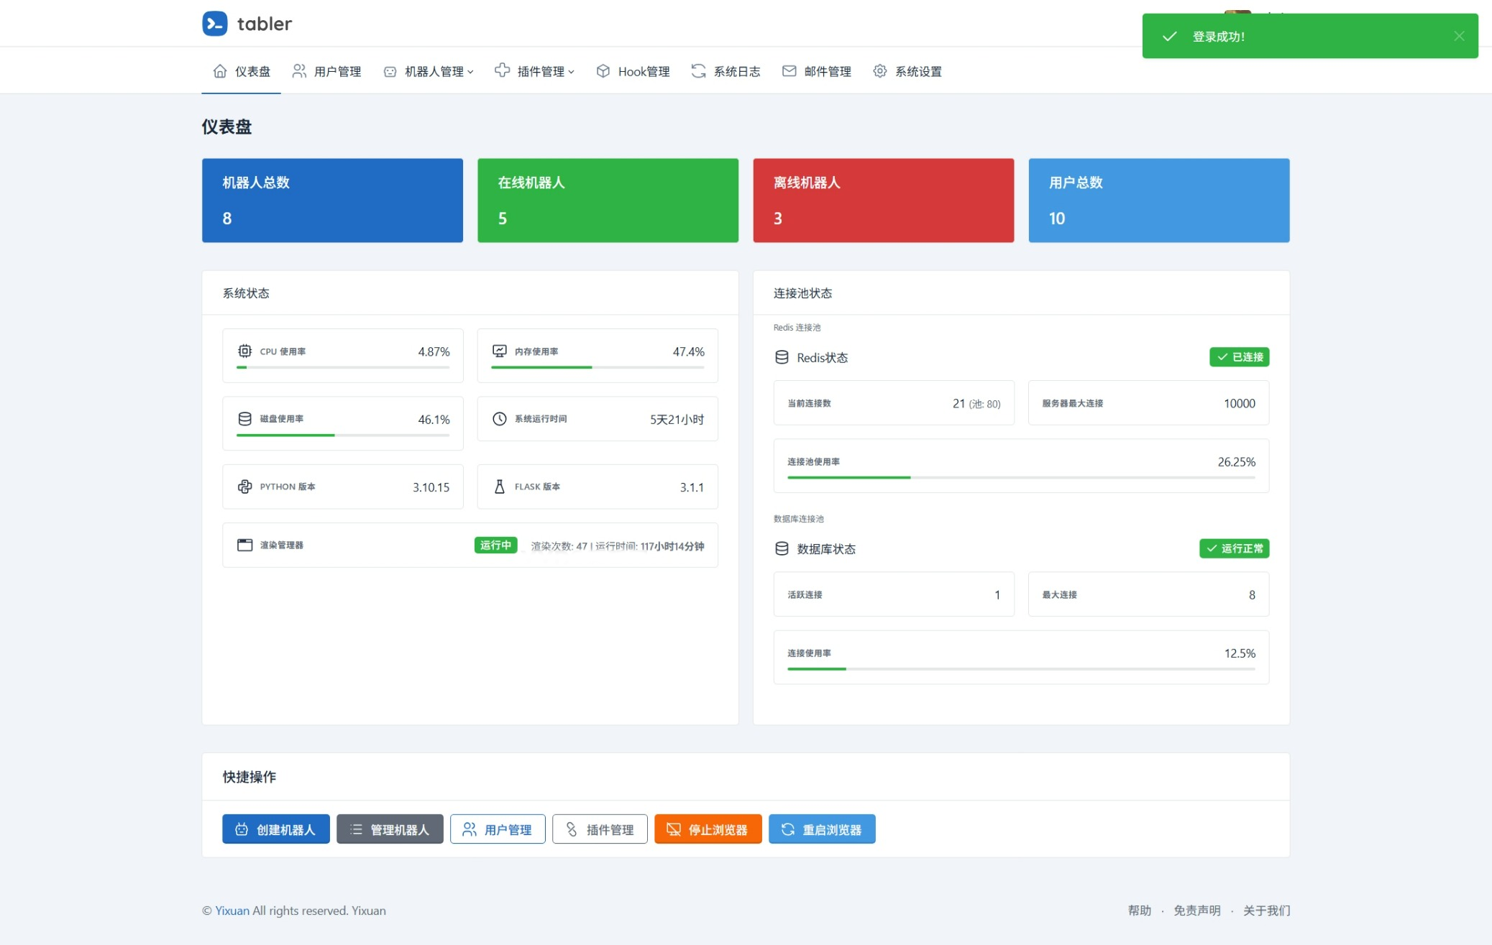The height and width of the screenshot is (945, 1492).
Task: Click the 数据库状态 database icon
Action: click(x=782, y=549)
